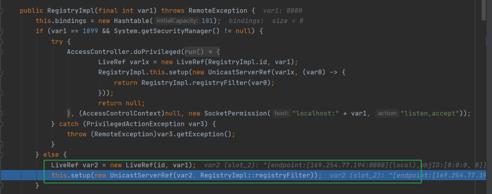The image size is (492, 194).
Task: Click the 'Hashtable' class name
Action: [x=132, y=21]
